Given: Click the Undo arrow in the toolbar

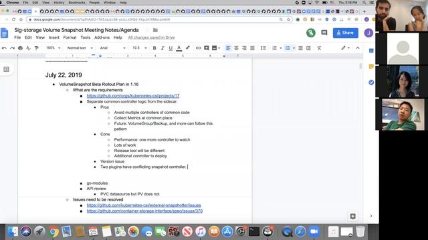Looking at the screenshot, I should click(4, 48).
